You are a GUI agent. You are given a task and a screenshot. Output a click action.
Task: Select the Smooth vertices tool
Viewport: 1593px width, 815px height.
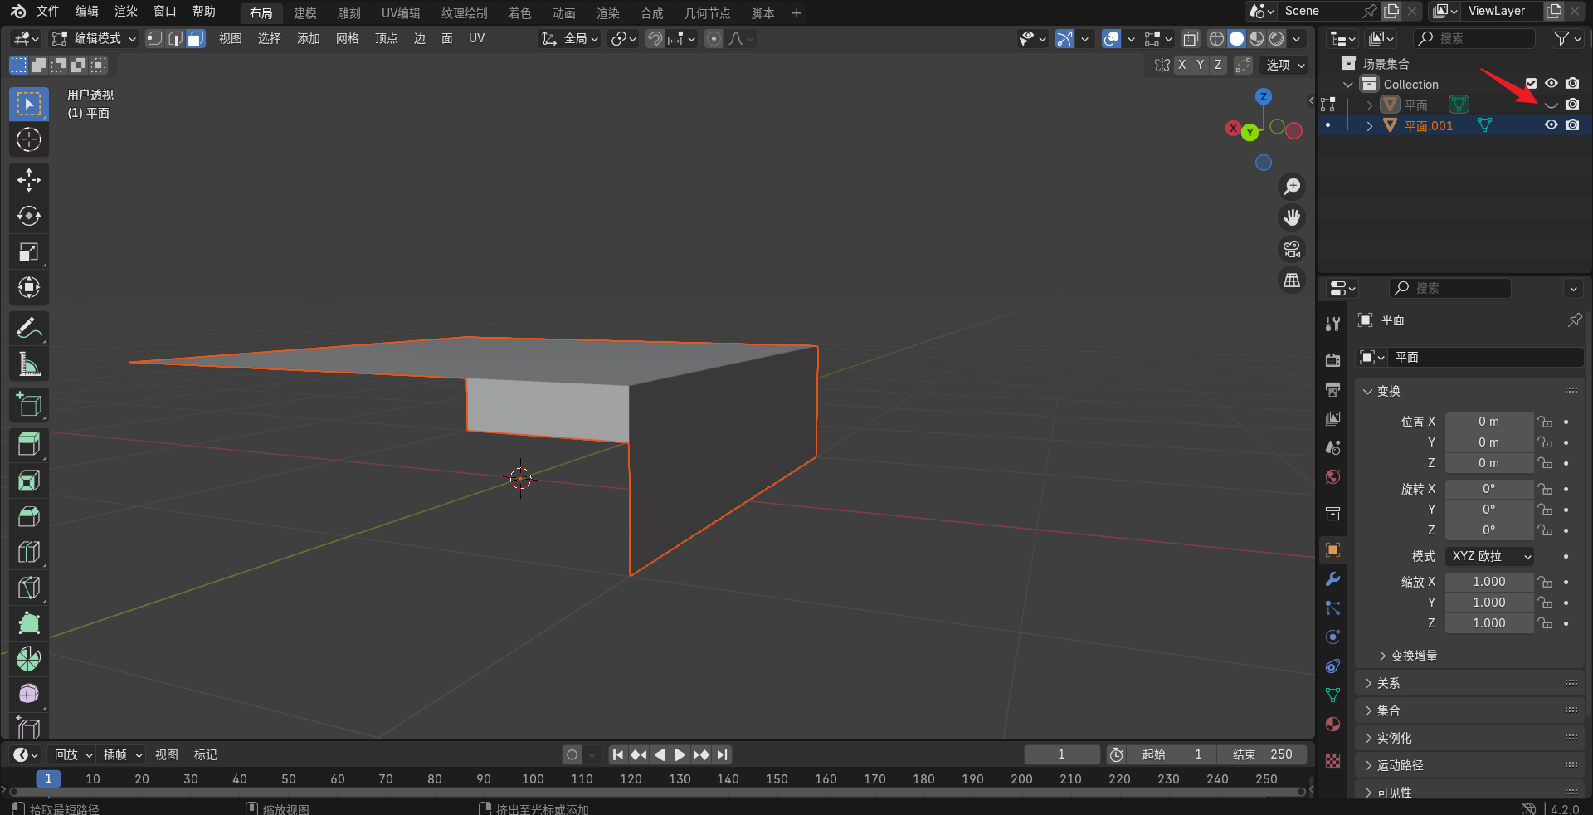tap(29, 694)
